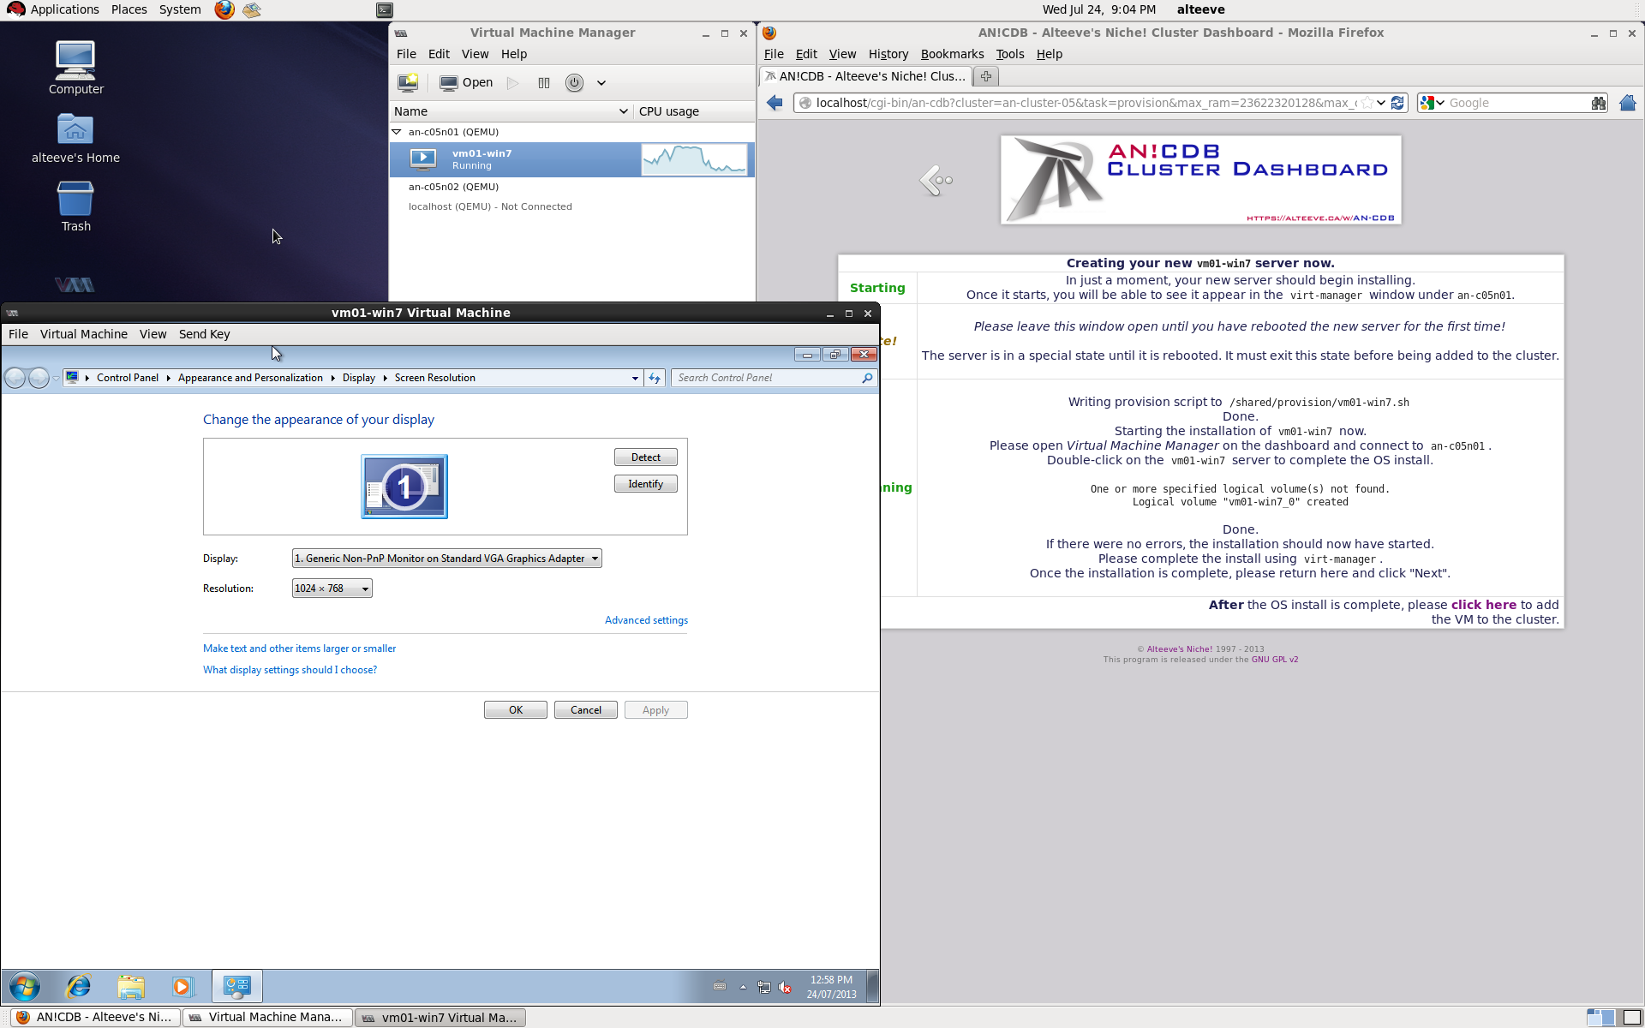Open the Send Key menu
The height and width of the screenshot is (1028, 1645).
pyautogui.click(x=204, y=334)
